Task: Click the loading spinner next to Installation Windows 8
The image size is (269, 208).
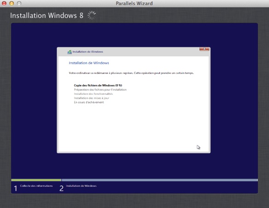Action: point(92,15)
